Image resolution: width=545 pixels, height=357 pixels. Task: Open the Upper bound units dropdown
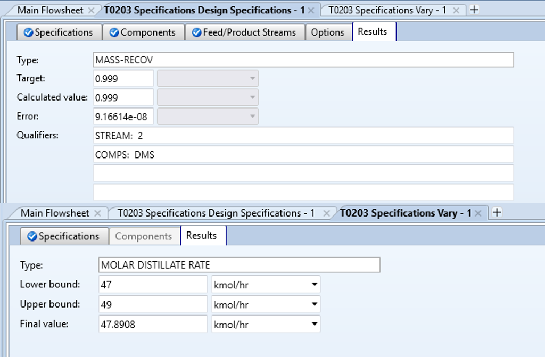coord(314,304)
